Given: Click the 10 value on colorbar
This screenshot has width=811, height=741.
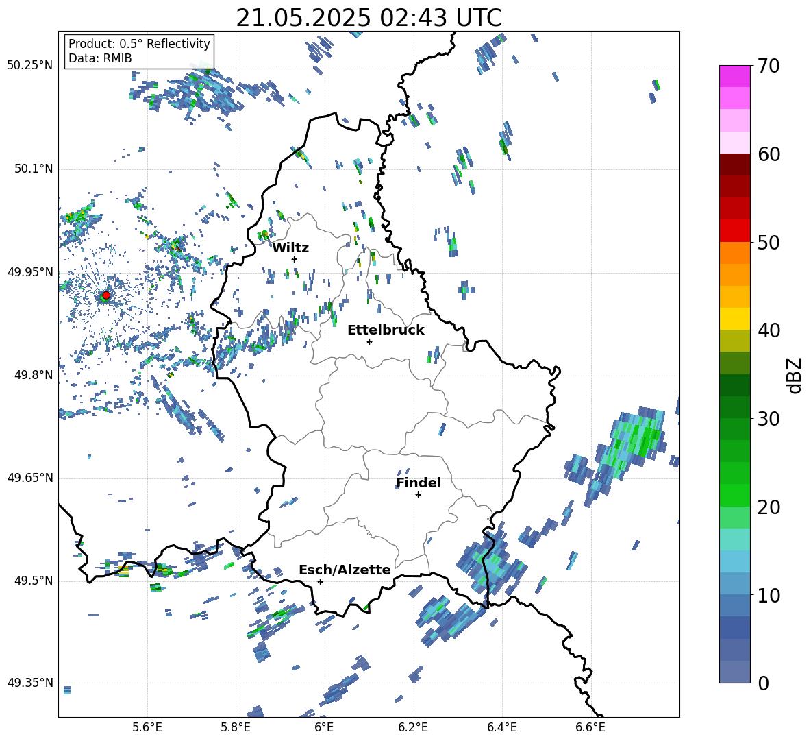Looking at the screenshot, I should pos(768,595).
